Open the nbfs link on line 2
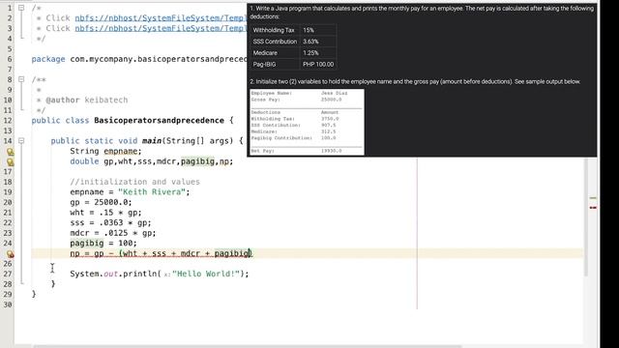This screenshot has height=348, width=619. pos(161,18)
